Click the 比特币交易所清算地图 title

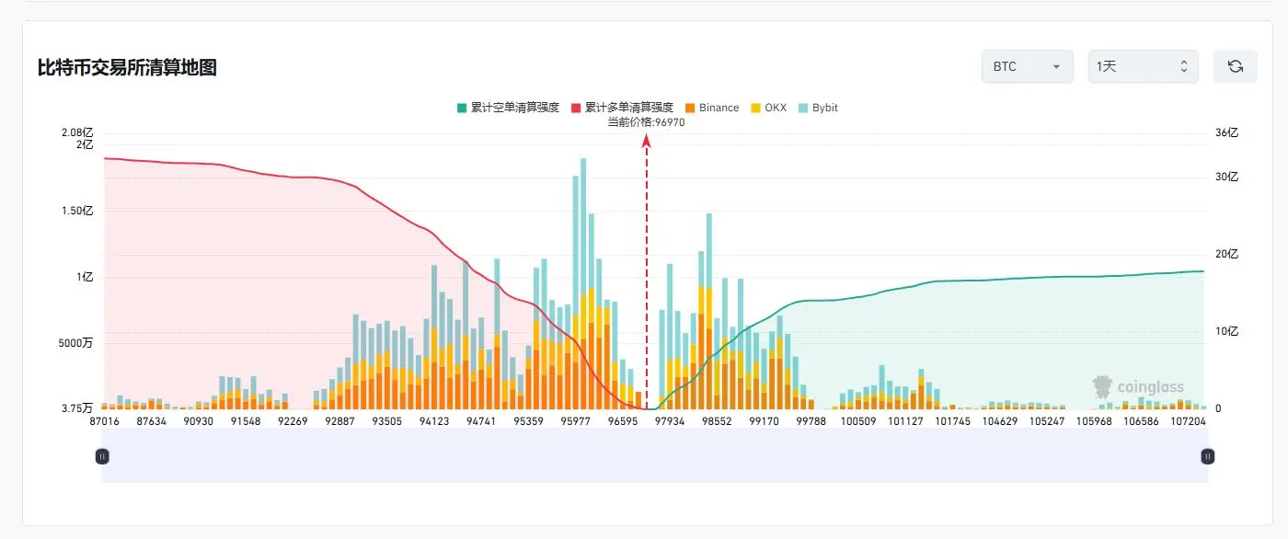point(127,67)
